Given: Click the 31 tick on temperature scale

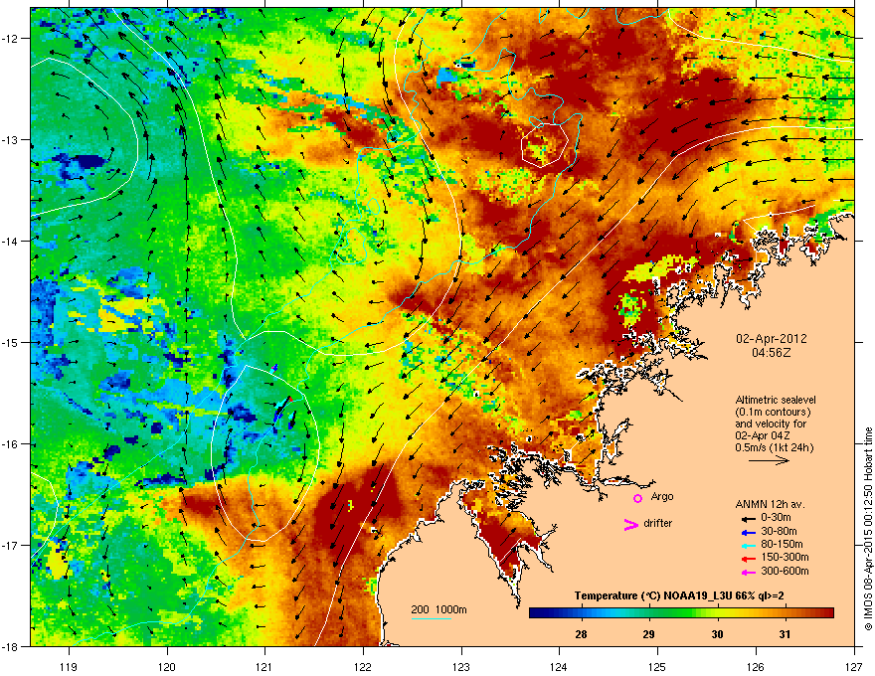Looking at the screenshot, I should pos(785,634).
